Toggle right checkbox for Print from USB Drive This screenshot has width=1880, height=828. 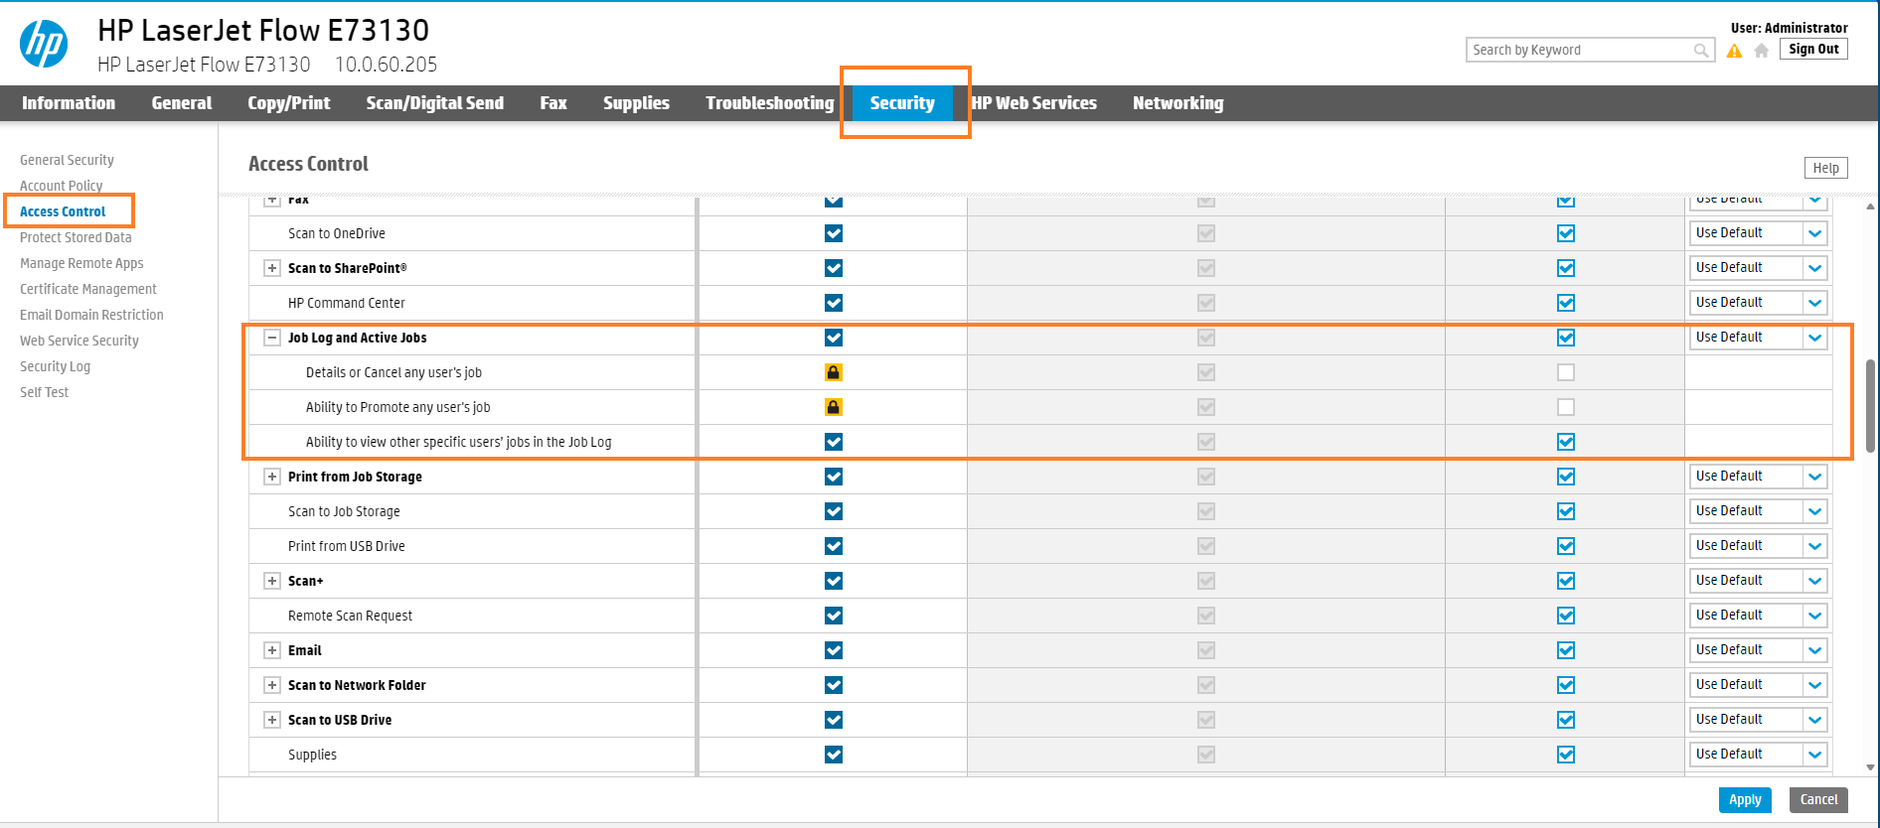(1566, 546)
